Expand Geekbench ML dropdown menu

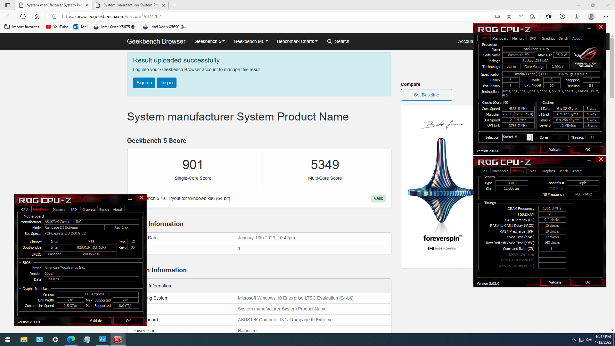[251, 41]
